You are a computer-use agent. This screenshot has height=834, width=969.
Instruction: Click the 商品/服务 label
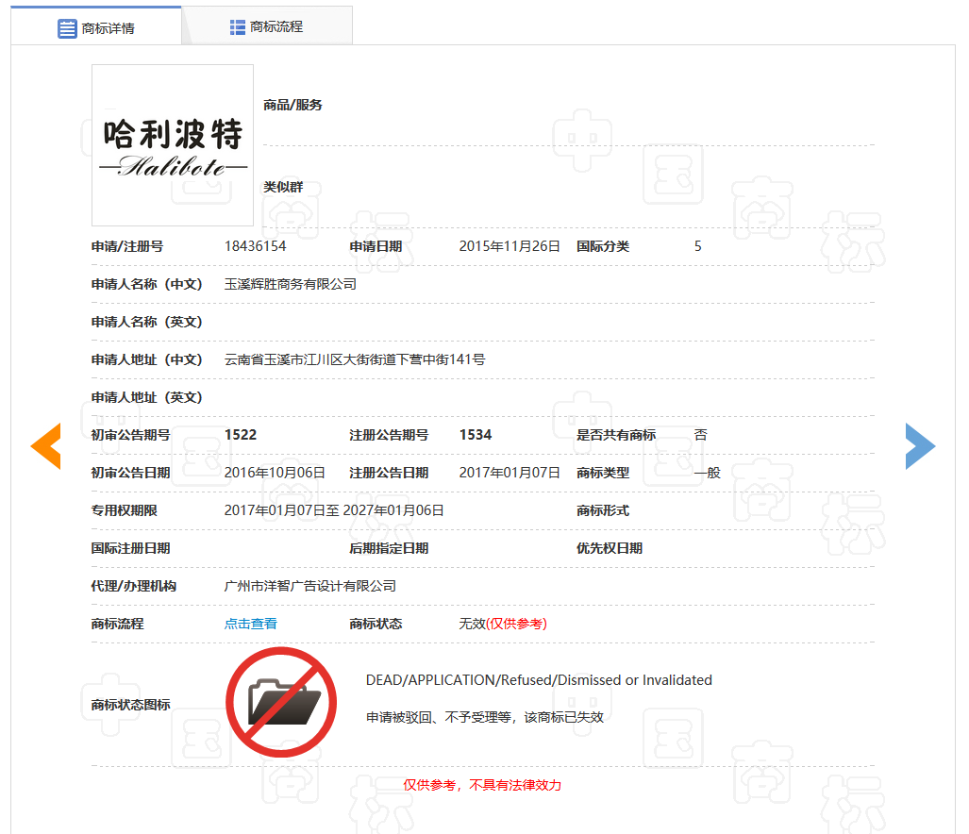click(x=292, y=105)
